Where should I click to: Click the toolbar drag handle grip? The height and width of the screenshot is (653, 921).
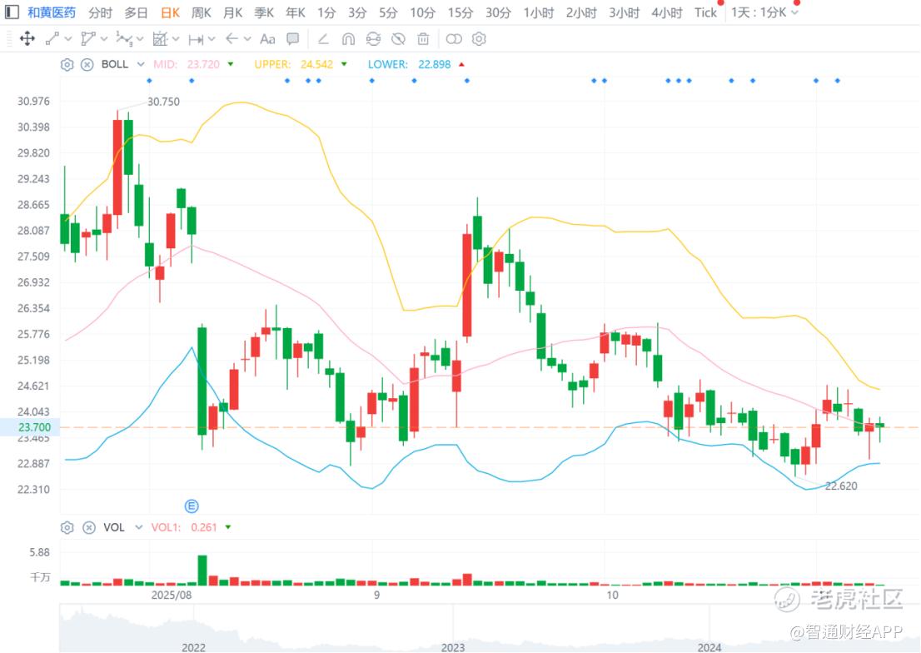[9, 39]
